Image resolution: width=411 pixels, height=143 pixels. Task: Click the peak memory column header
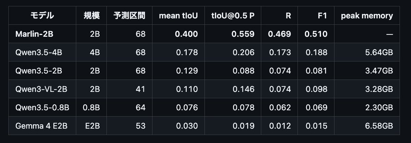(x=367, y=15)
